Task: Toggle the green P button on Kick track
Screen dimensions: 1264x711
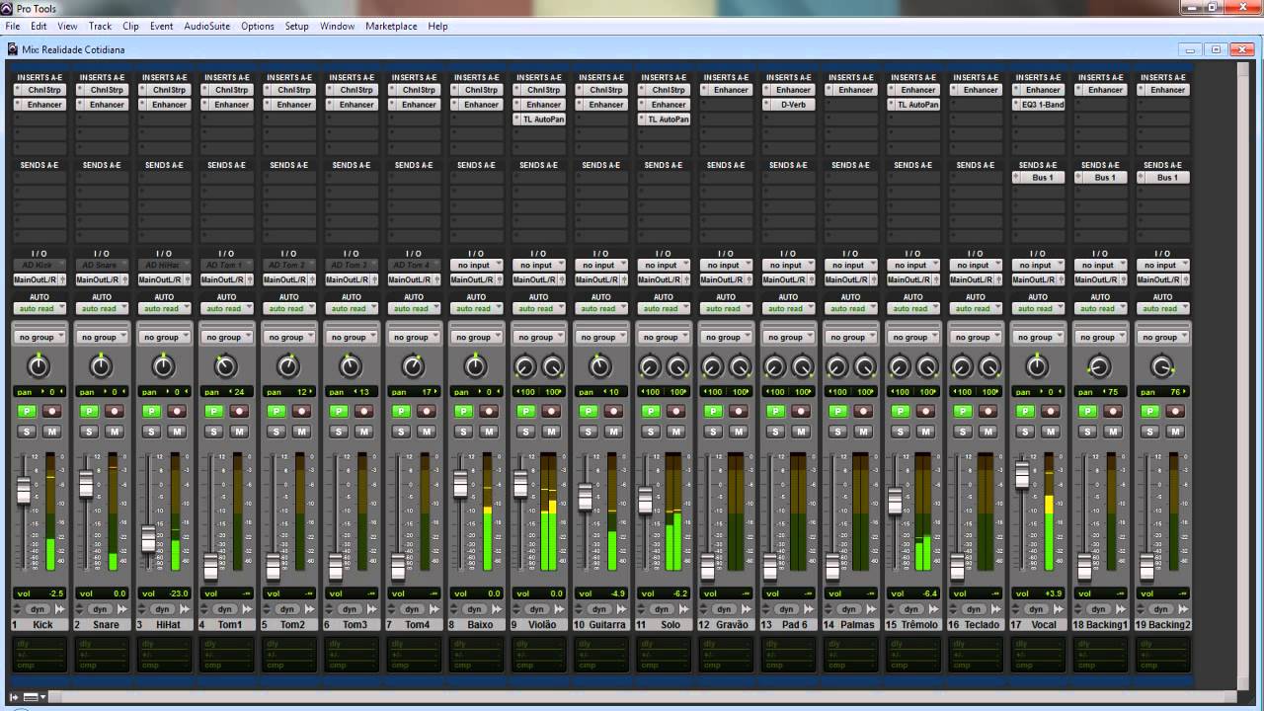Action: [x=27, y=411]
